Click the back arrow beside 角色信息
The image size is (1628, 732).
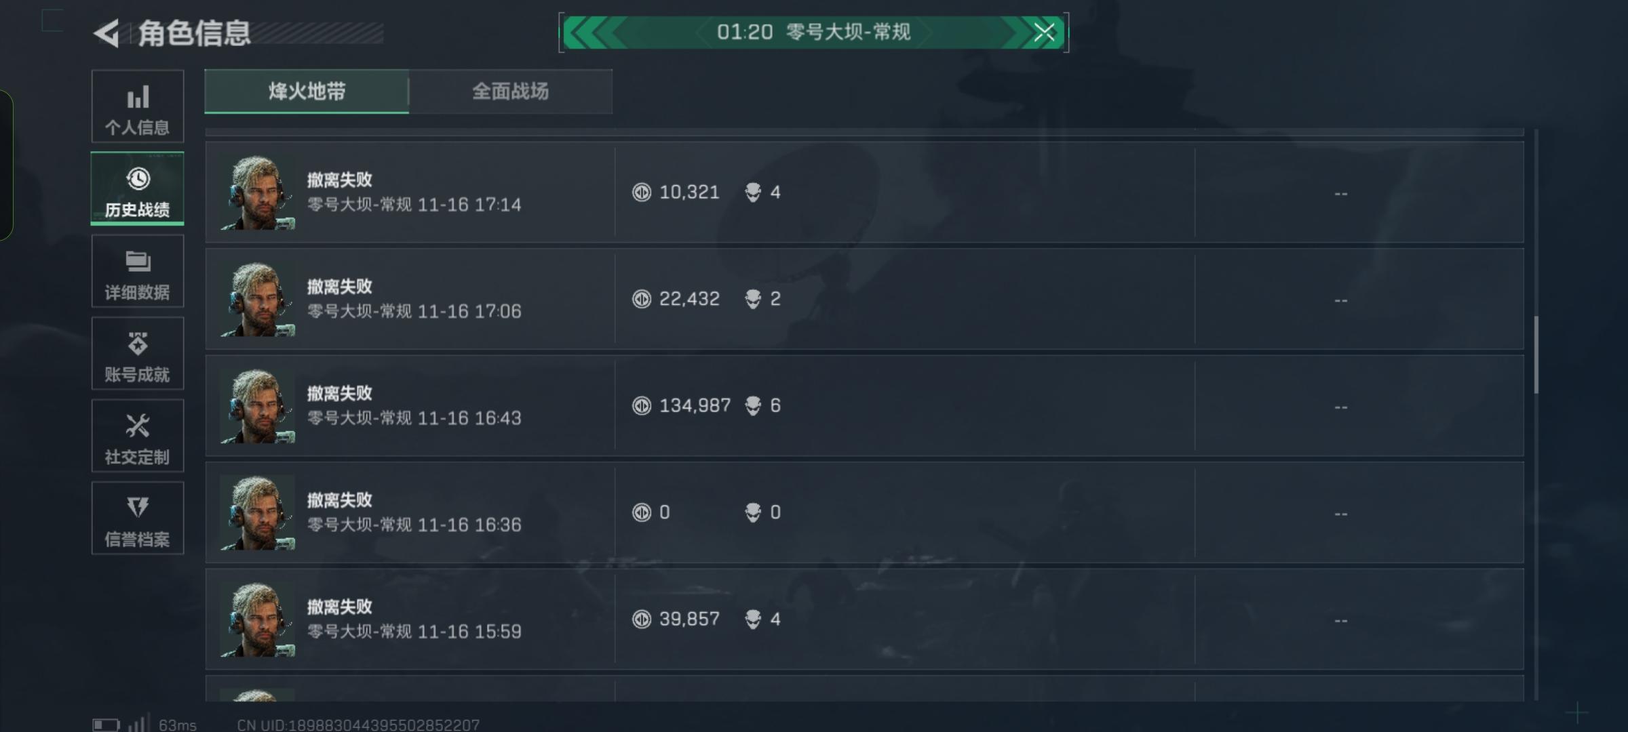click(x=106, y=33)
